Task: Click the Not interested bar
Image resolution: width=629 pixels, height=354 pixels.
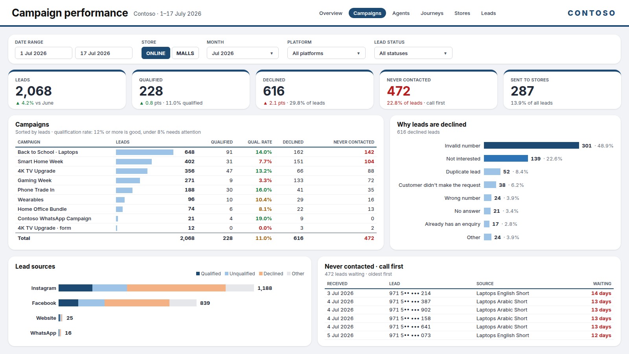Action: click(506, 159)
